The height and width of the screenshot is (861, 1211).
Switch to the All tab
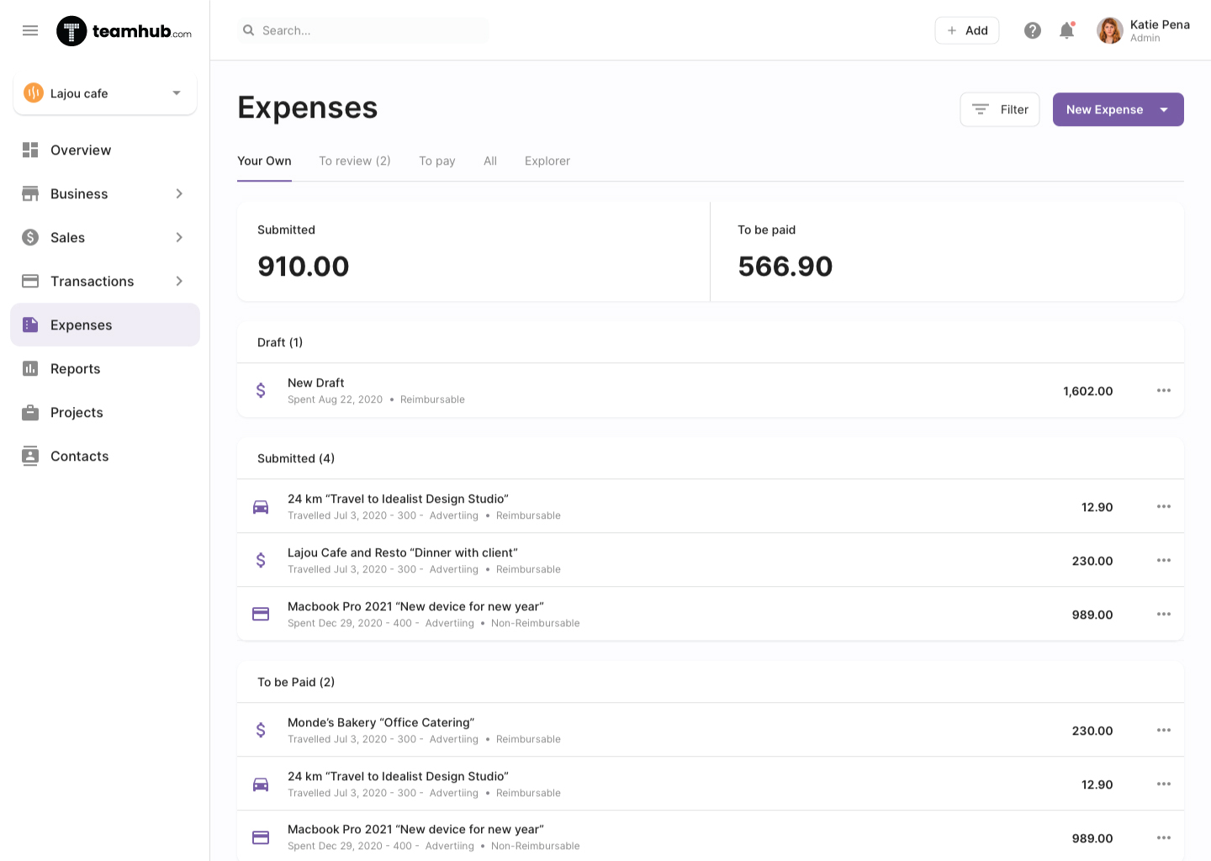tap(490, 161)
